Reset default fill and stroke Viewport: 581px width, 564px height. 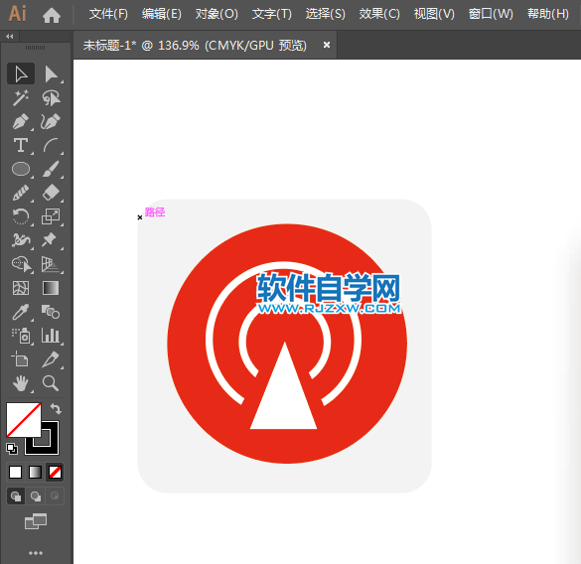(x=12, y=449)
